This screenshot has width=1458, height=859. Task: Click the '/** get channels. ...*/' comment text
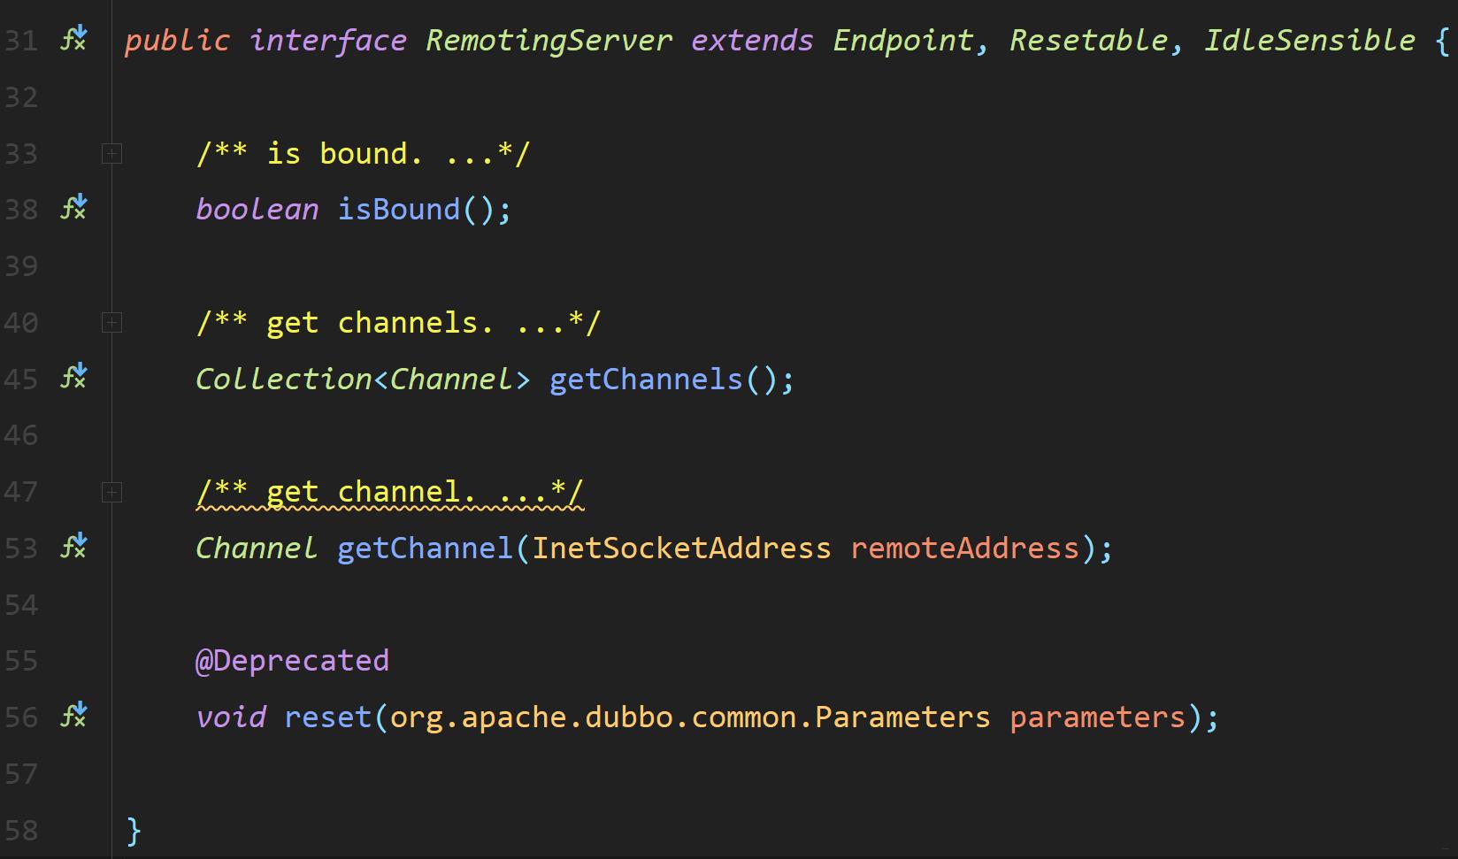coord(398,323)
